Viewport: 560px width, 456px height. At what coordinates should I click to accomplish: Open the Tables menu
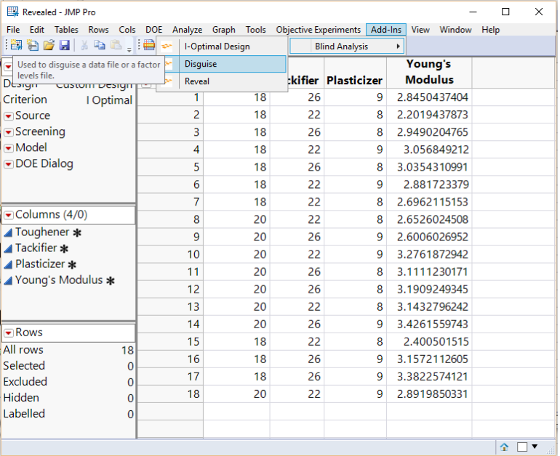[66, 30]
